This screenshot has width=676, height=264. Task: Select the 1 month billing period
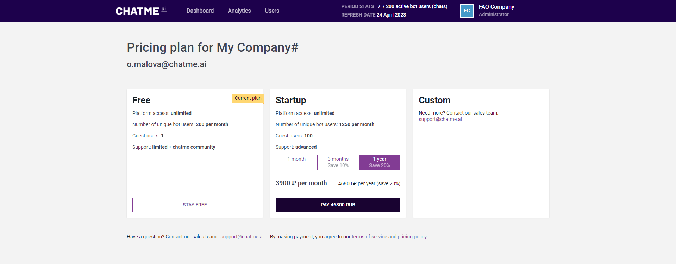(296, 162)
